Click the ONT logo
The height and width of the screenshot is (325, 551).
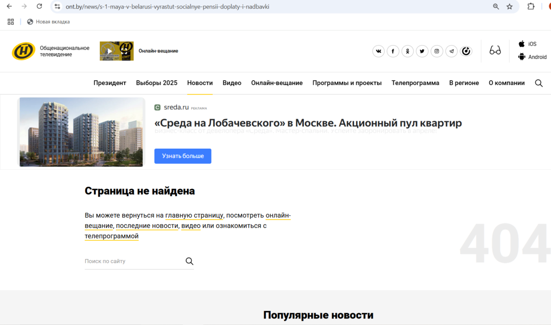[x=24, y=51]
